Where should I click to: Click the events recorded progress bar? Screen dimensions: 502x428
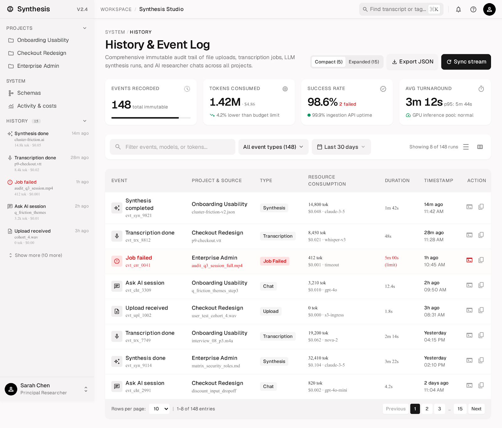click(x=151, y=118)
